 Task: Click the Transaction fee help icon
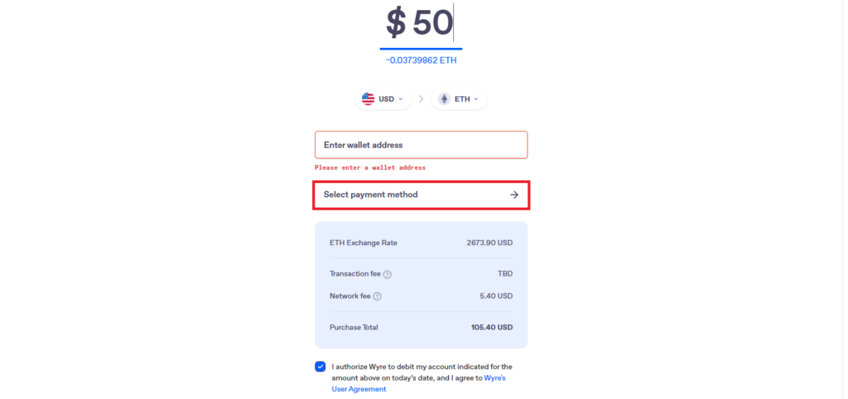click(388, 274)
